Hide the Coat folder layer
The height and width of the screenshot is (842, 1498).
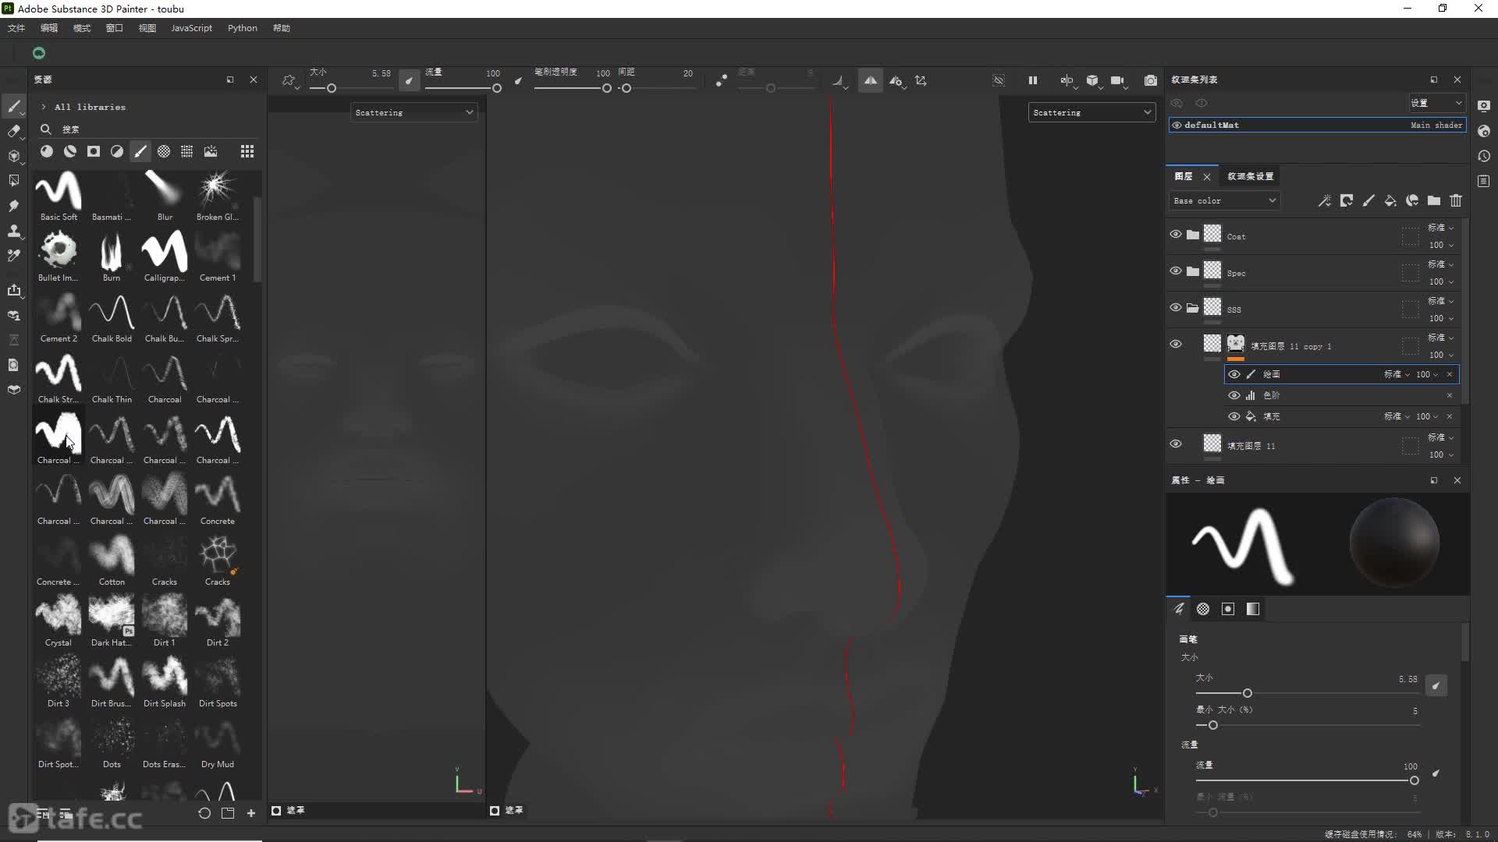point(1176,234)
